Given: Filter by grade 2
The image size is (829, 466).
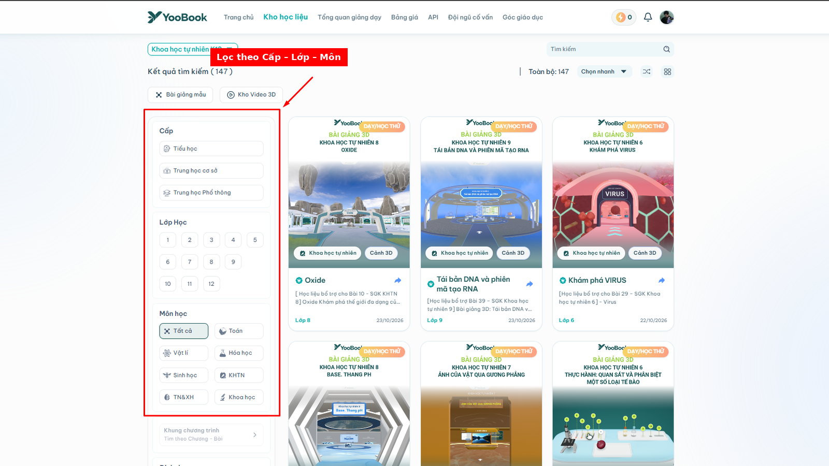Looking at the screenshot, I should 190,240.
